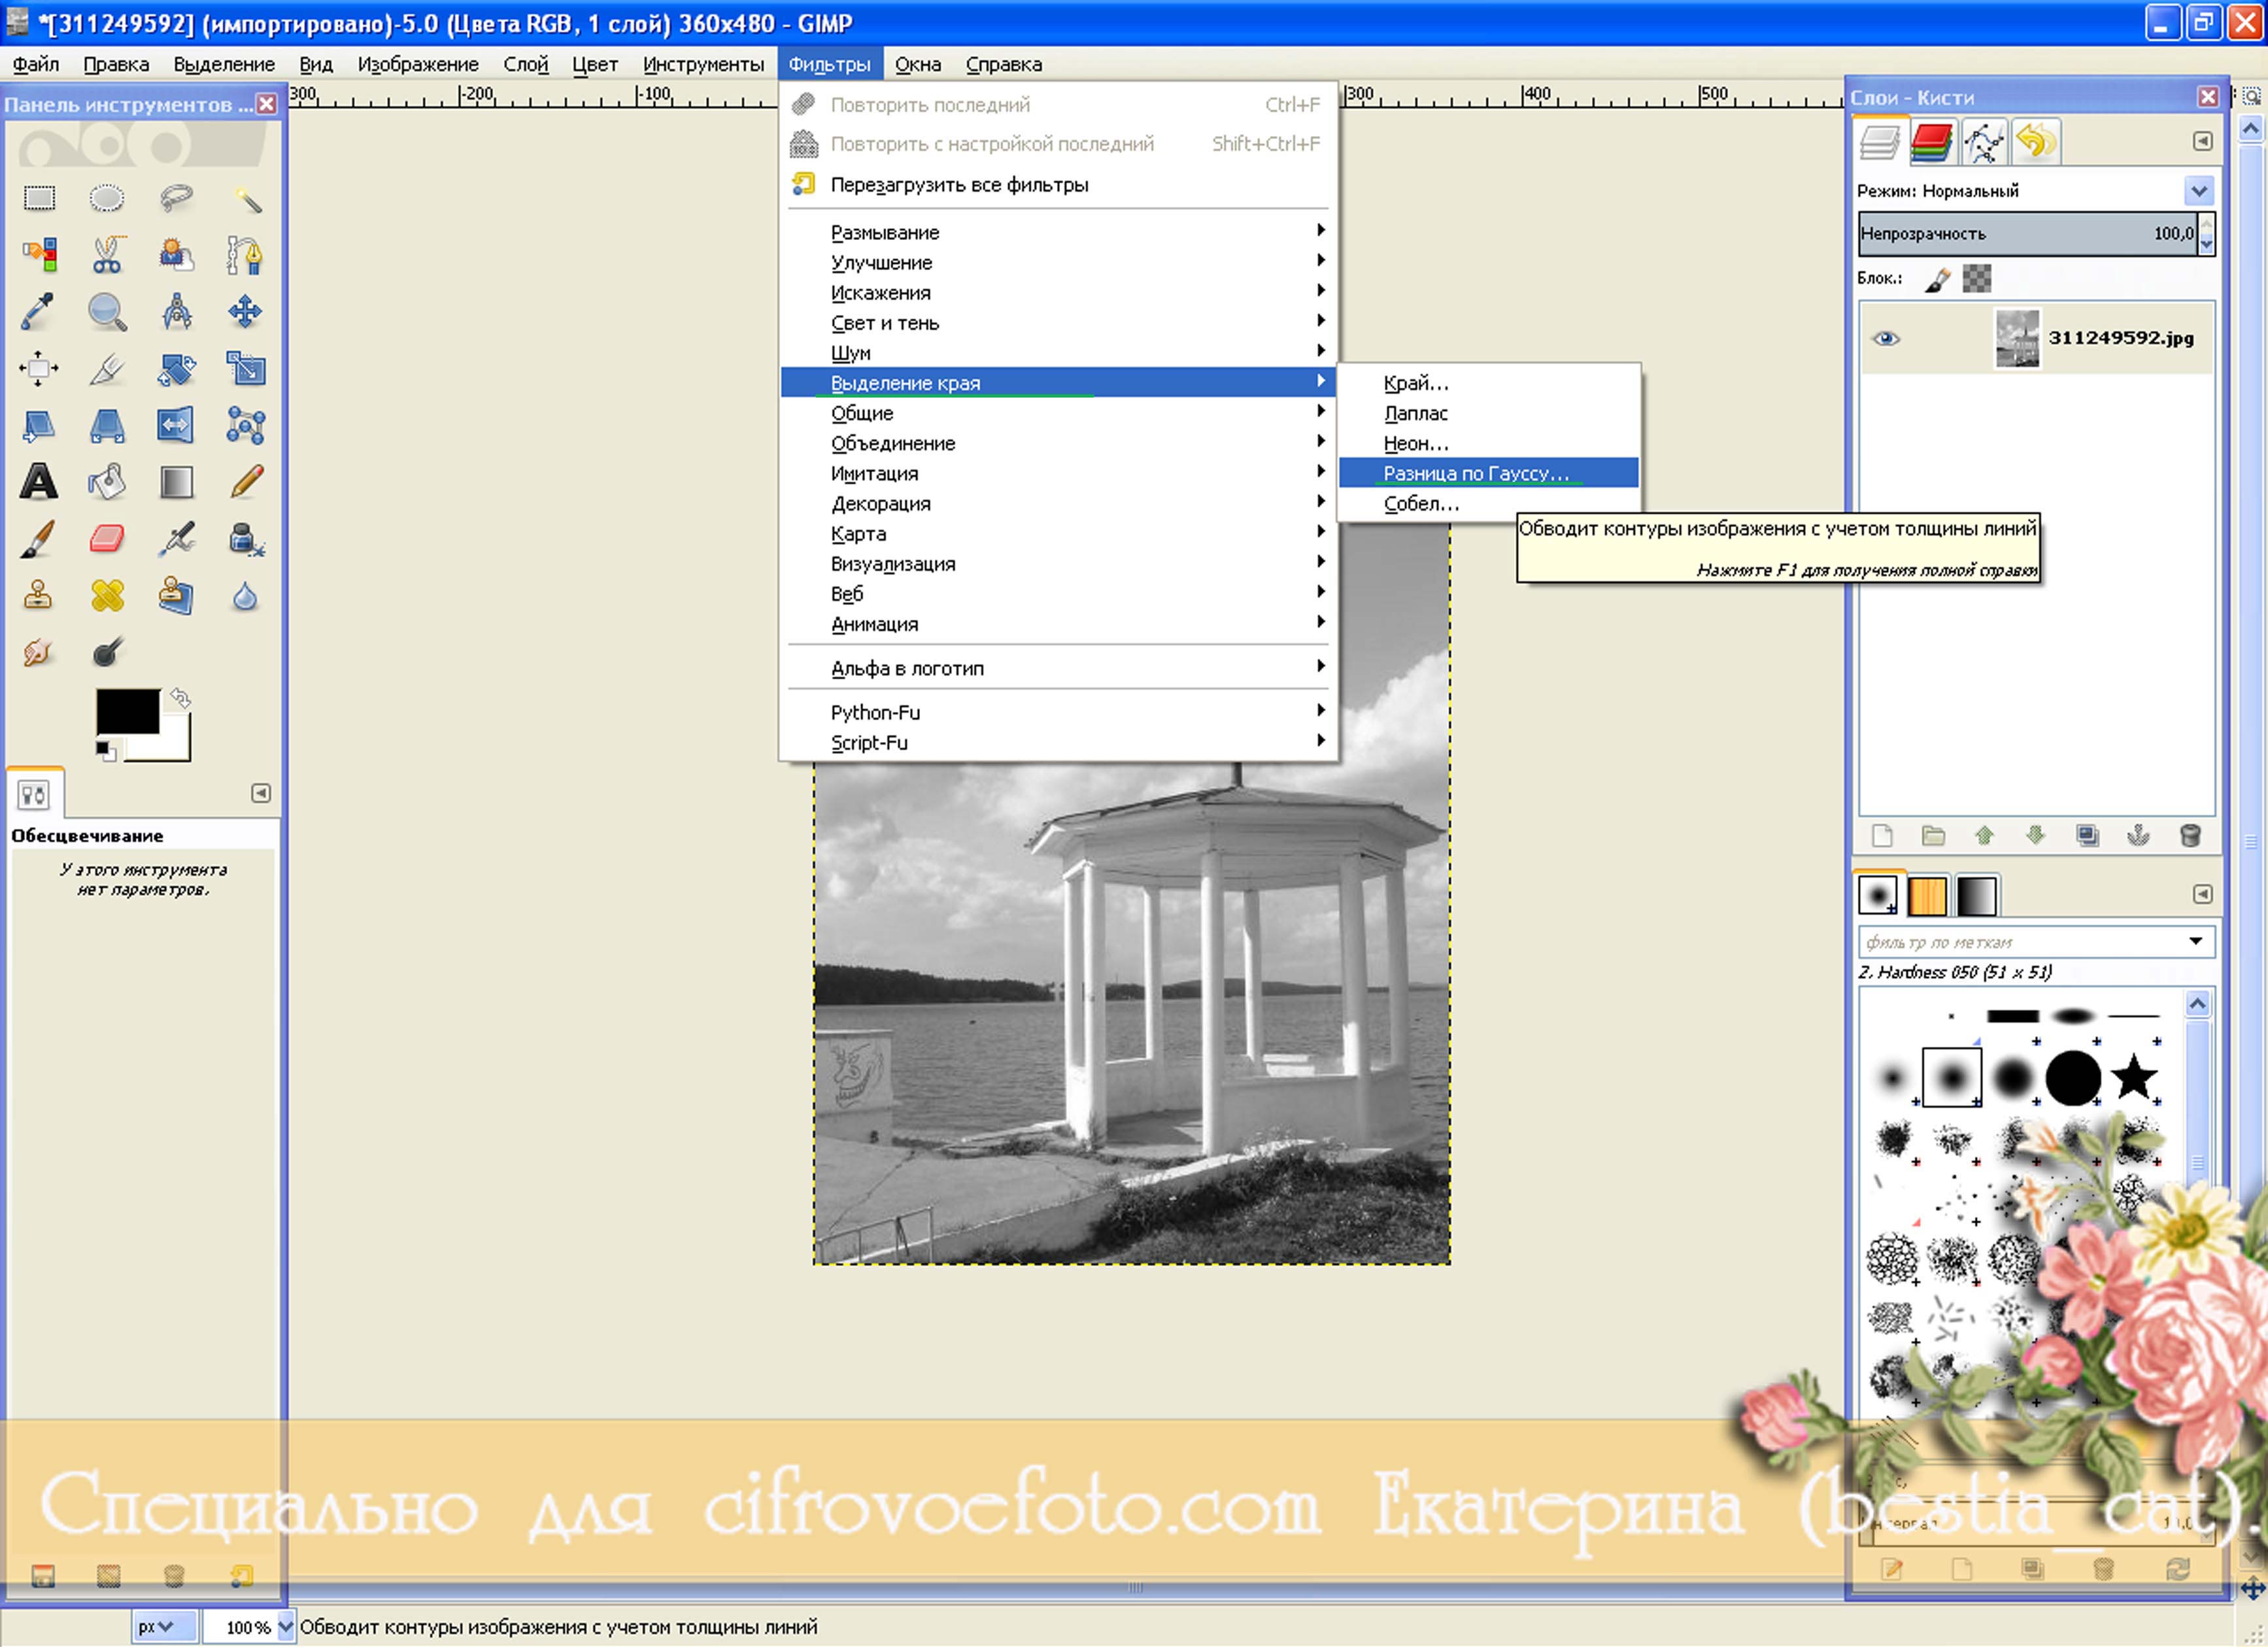Select the Rectangle Select tool
Viewport: 2268px width, 1647px height.
[39, 198]
